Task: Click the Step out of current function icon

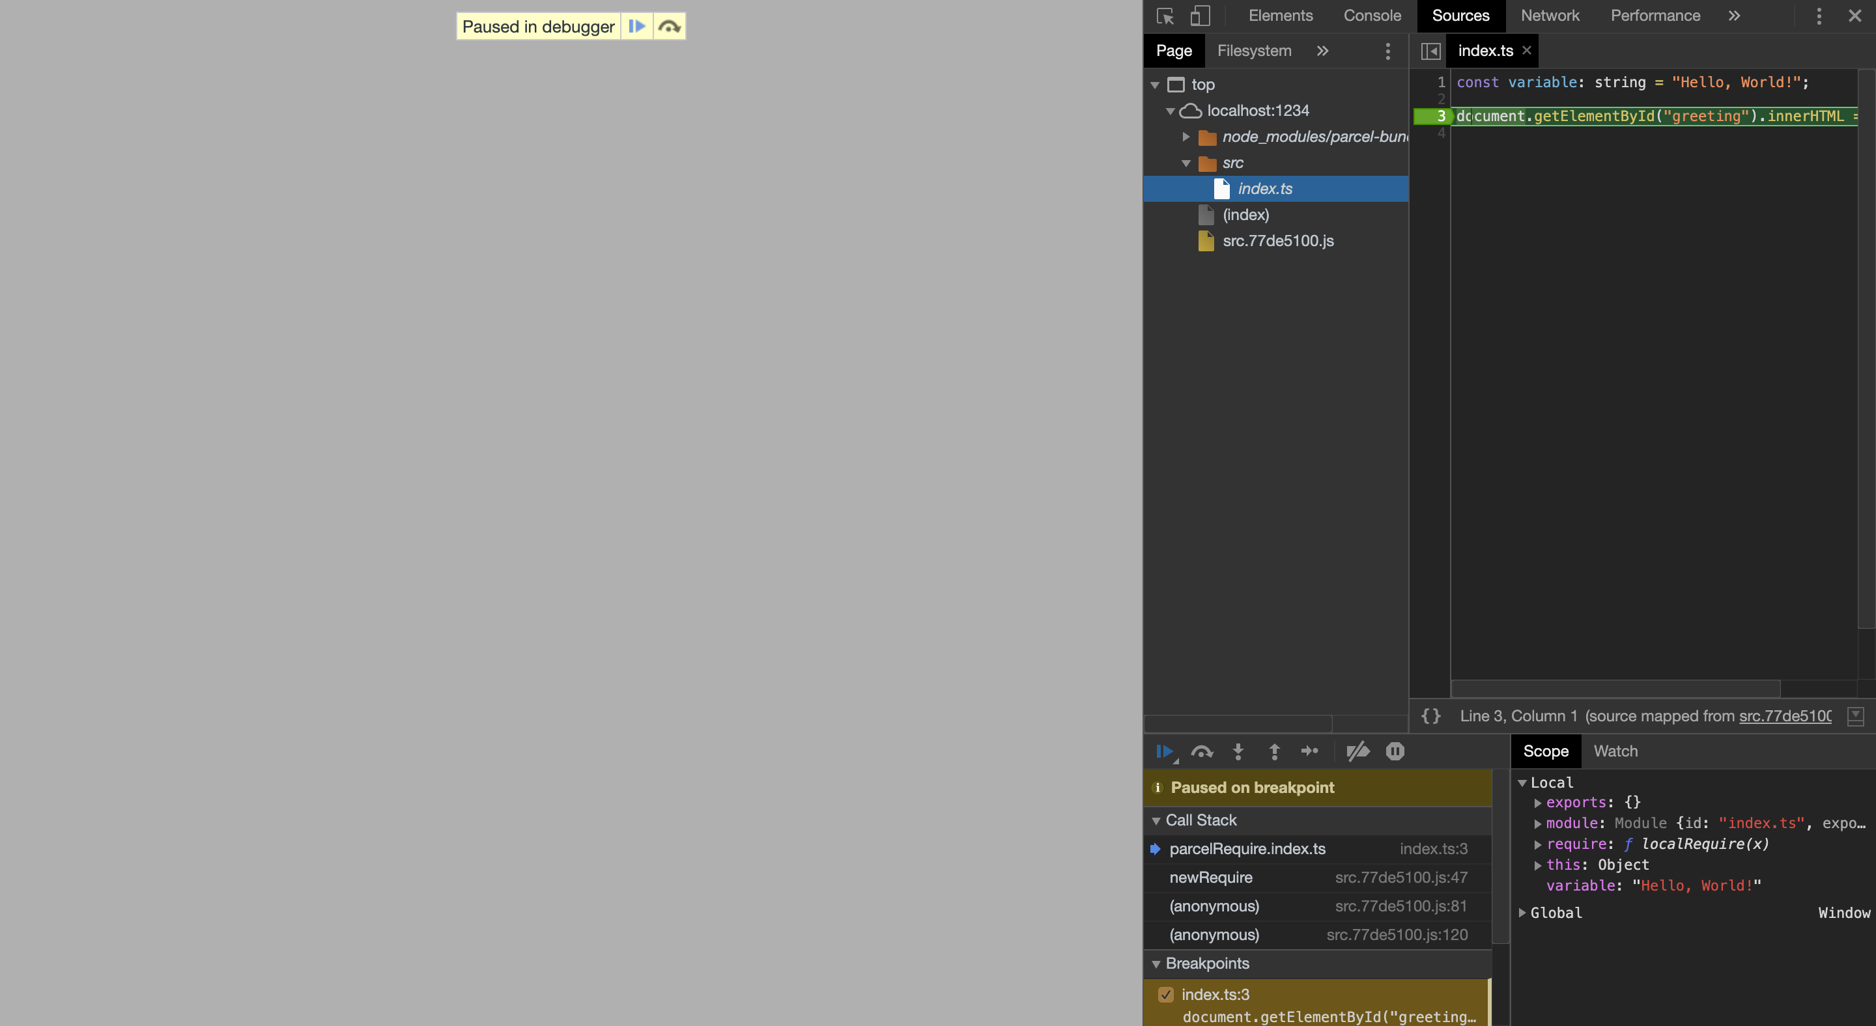Action: point(1275,752)
